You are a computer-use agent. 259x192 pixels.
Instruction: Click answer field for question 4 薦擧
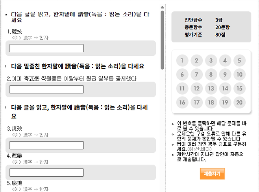(x=46, y=172)
